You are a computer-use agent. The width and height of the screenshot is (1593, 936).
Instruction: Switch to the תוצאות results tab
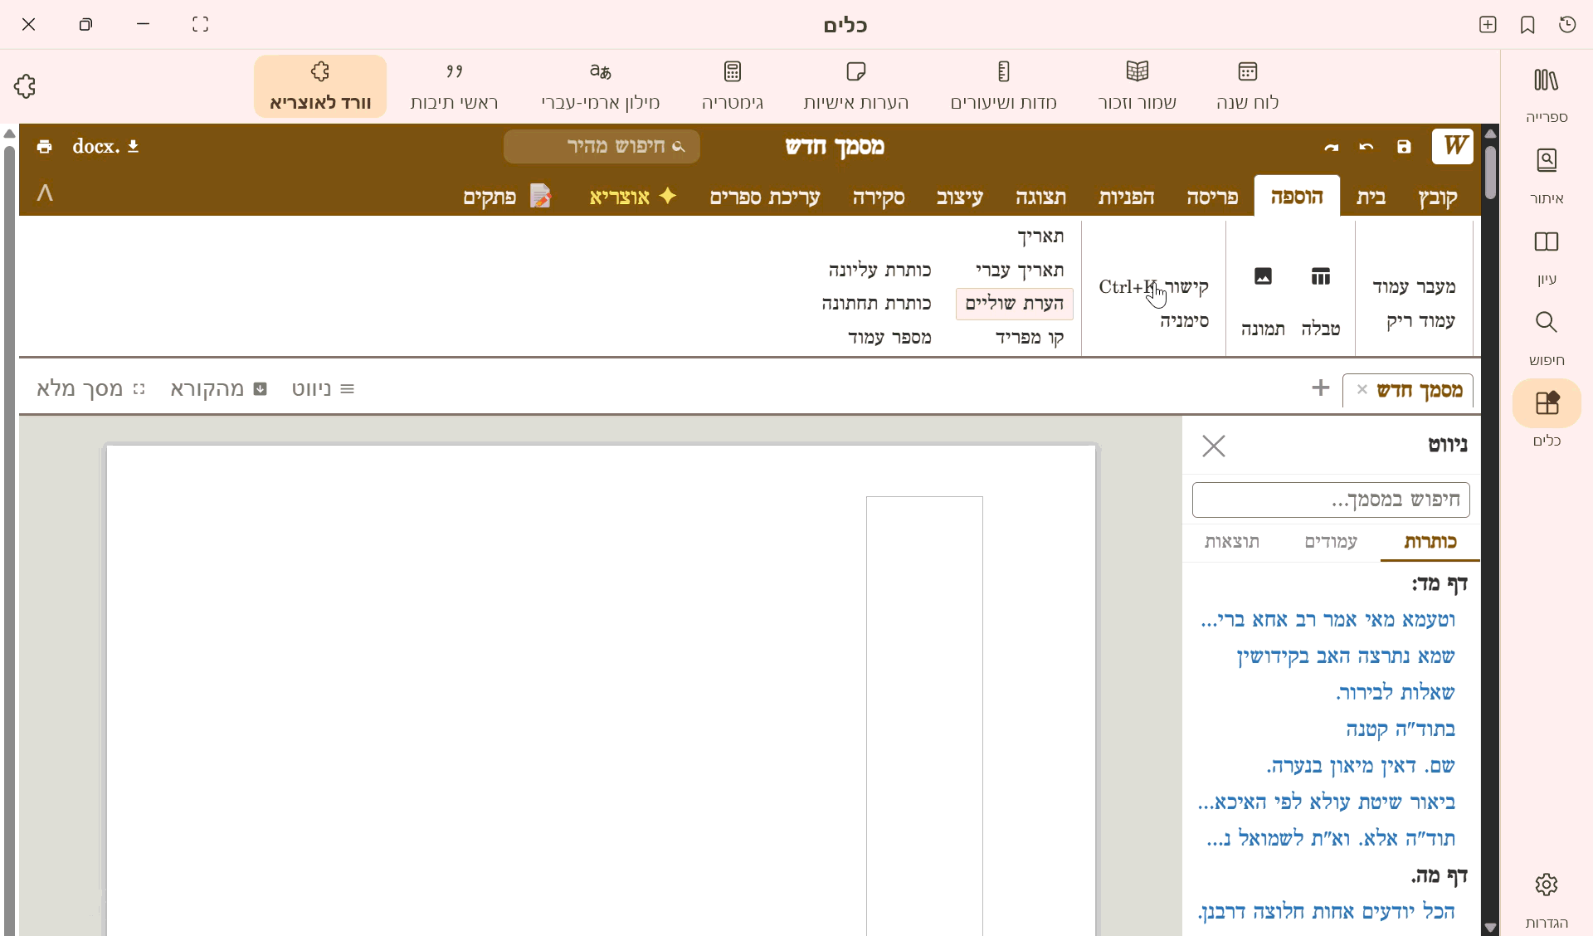pos(1232,543)
